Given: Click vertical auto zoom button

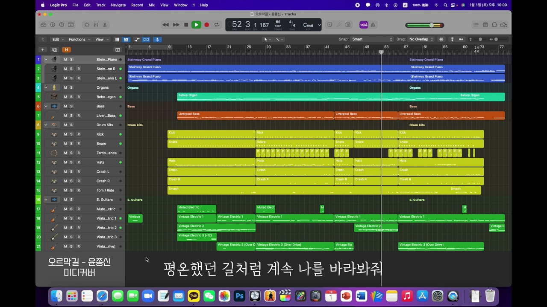Looking at the screenshot, I should tap(453, 39).
